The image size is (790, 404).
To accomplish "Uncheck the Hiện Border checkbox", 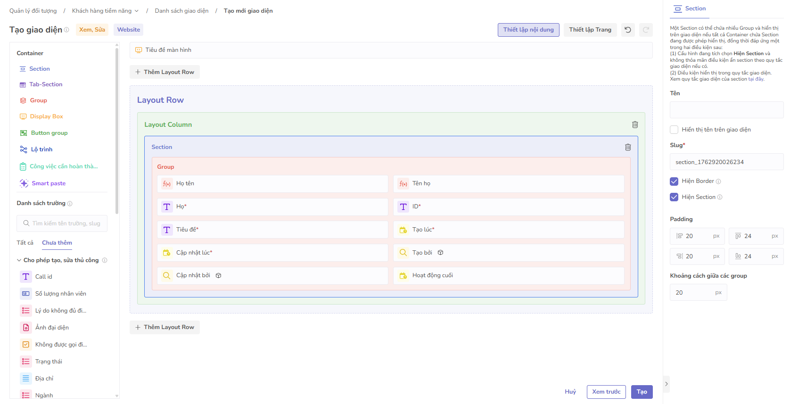I will 674,181.
